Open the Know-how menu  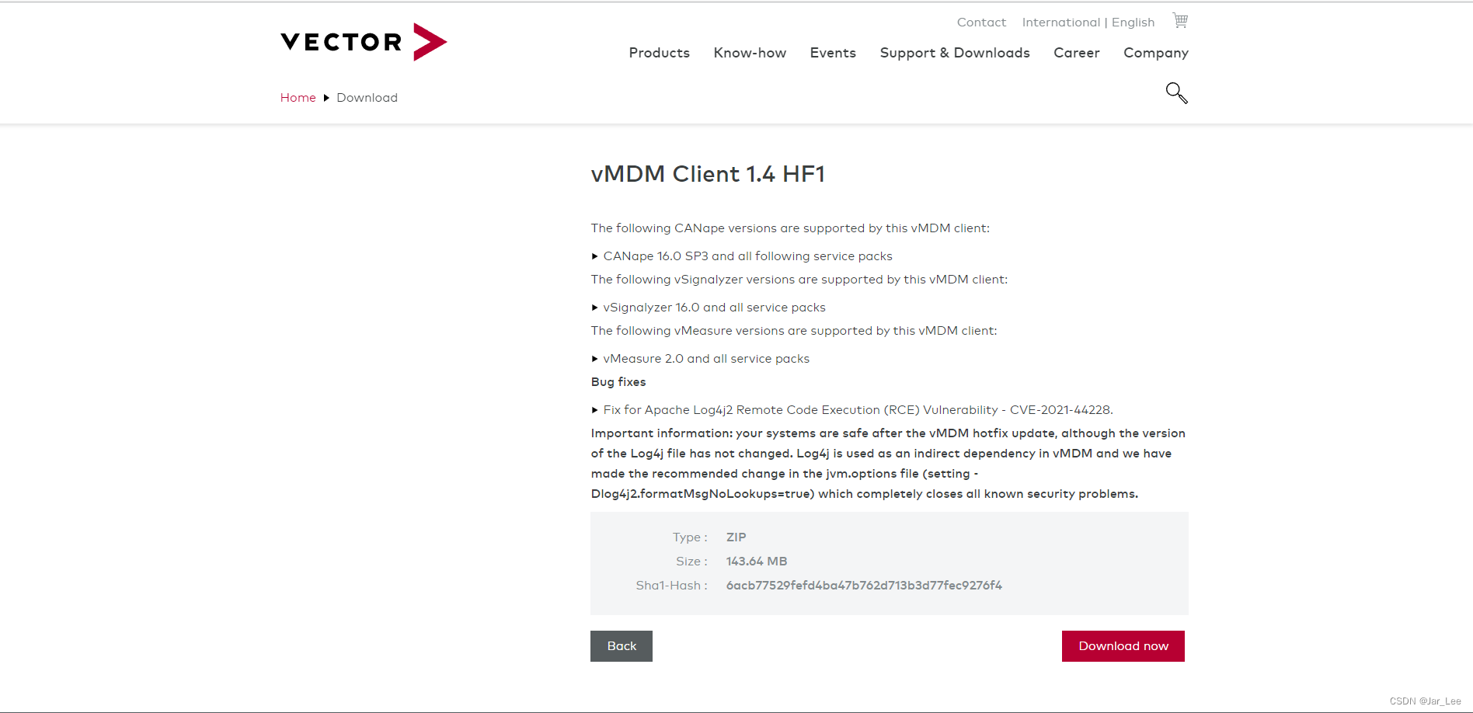coord(750,53)
